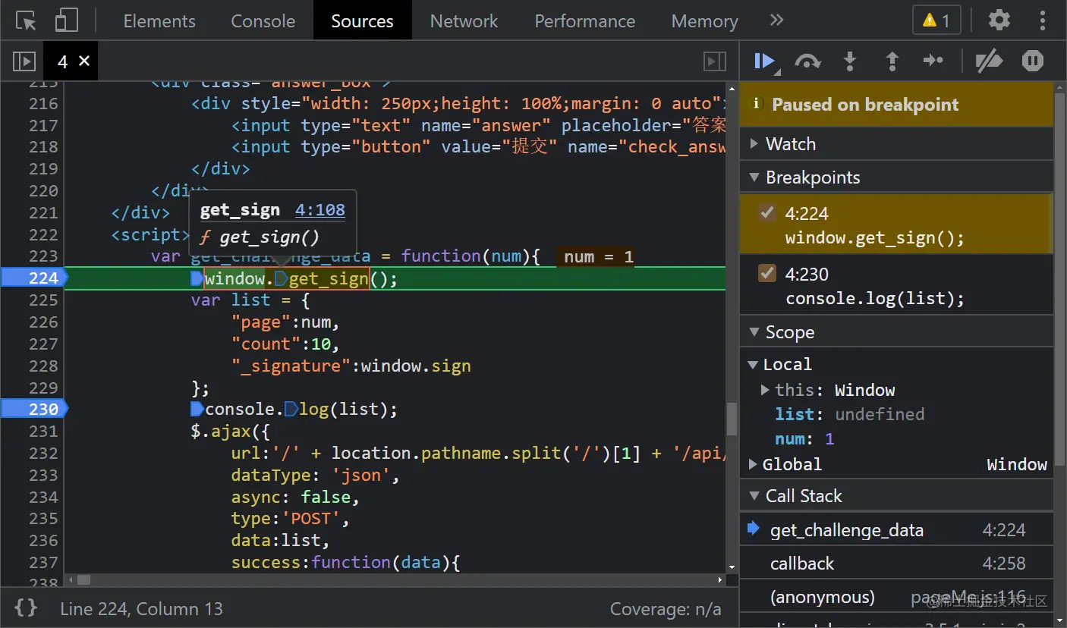Select the Sources tab

pyautogui.click(x=362, y=21)
